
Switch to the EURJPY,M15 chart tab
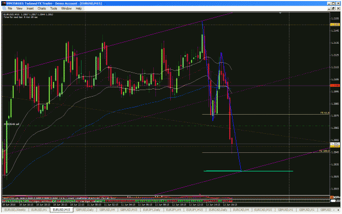pyautogui.click(x=195, y=210)
